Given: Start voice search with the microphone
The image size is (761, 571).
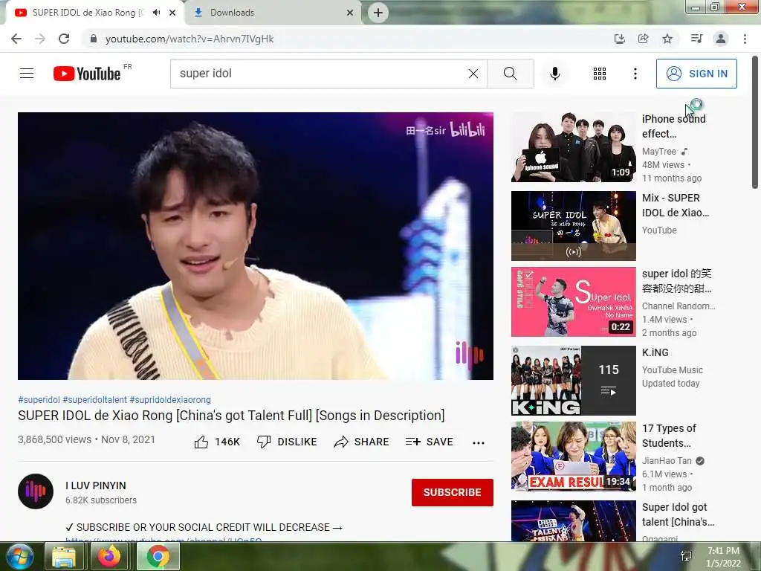Looking at the screenshot, I should coord(554,74).
